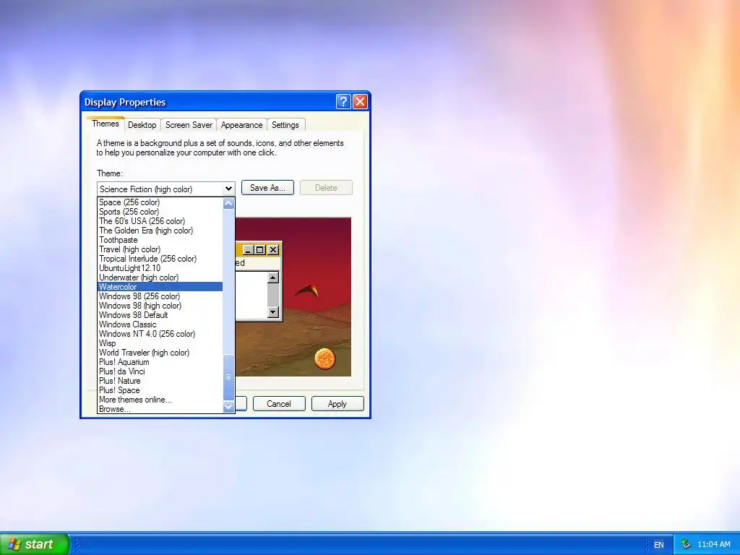Click the Apply button
Screen dimensions: 740x555
pyautogui.click(x=337, y=403)
